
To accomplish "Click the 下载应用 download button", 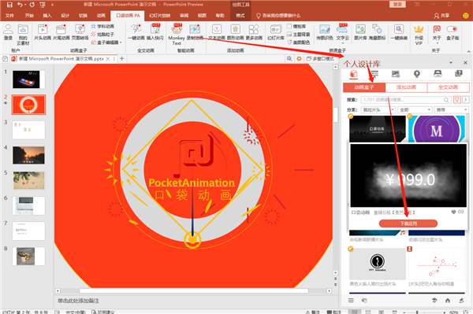I will [408, 223].
